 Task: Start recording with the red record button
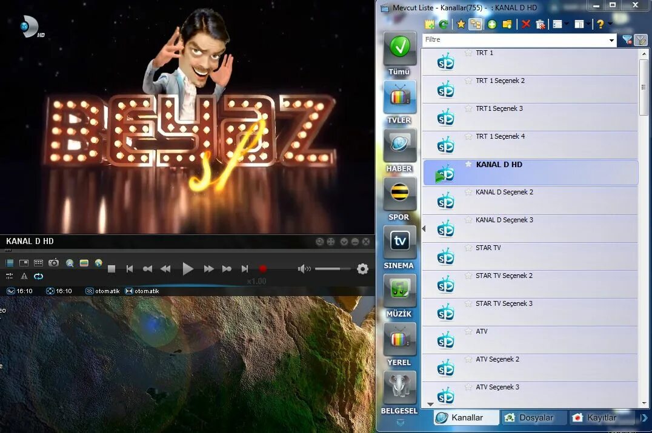pyautogui.click(x=263, y=269)
